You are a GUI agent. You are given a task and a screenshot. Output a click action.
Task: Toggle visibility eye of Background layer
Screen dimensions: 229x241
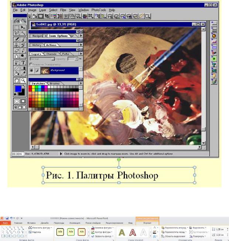(x=31, y=70)
